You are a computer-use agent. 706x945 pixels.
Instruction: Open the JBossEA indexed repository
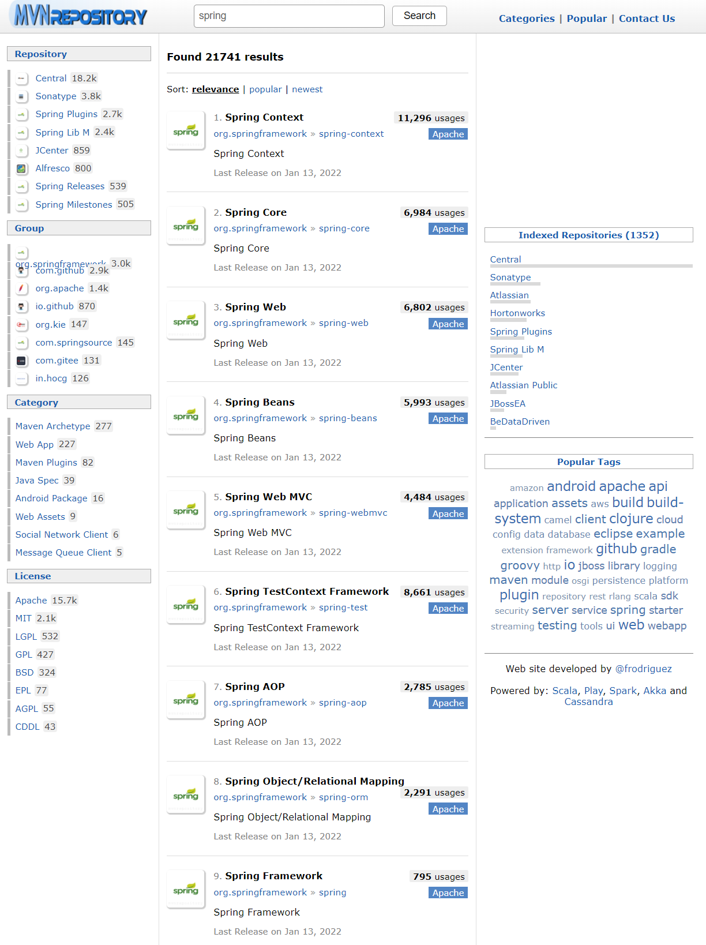click(508, 404)
